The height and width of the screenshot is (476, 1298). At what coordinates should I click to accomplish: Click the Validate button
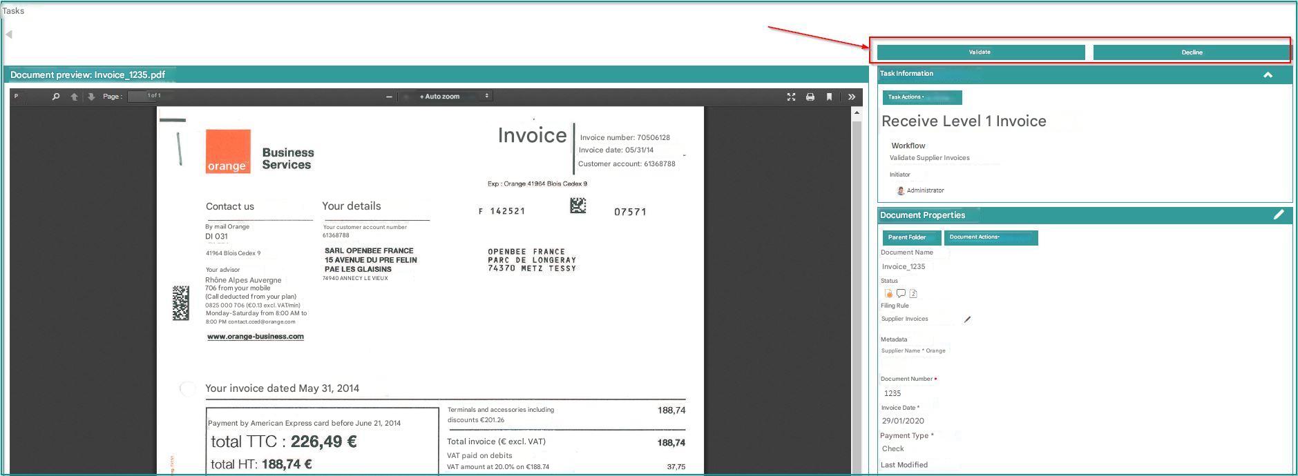pos(981,52)
